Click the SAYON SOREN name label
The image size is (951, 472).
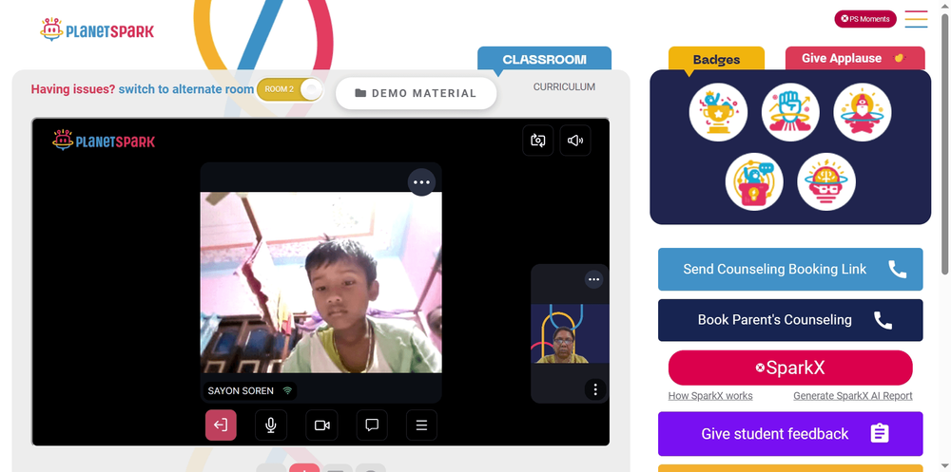(241, 391)
